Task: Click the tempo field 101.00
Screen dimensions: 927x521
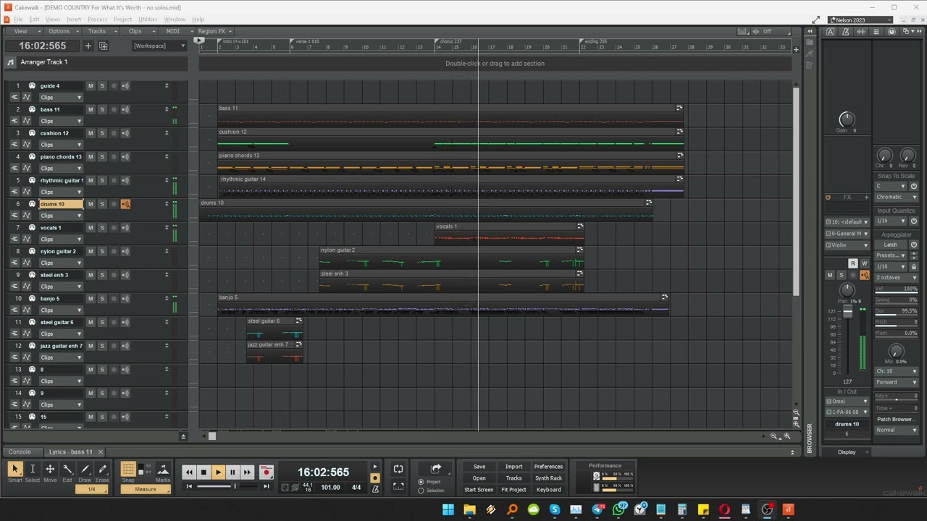Action: click(x=330, y=488)
